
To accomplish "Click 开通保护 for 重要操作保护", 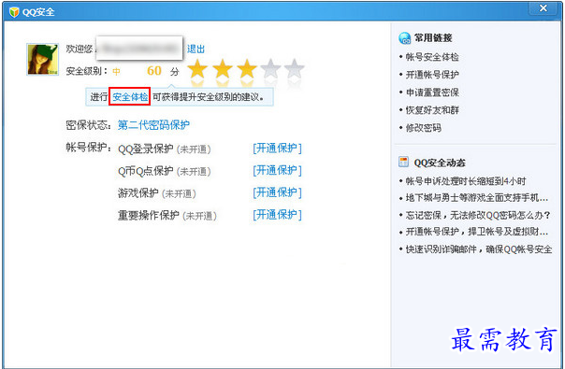I will click(277, 215).
